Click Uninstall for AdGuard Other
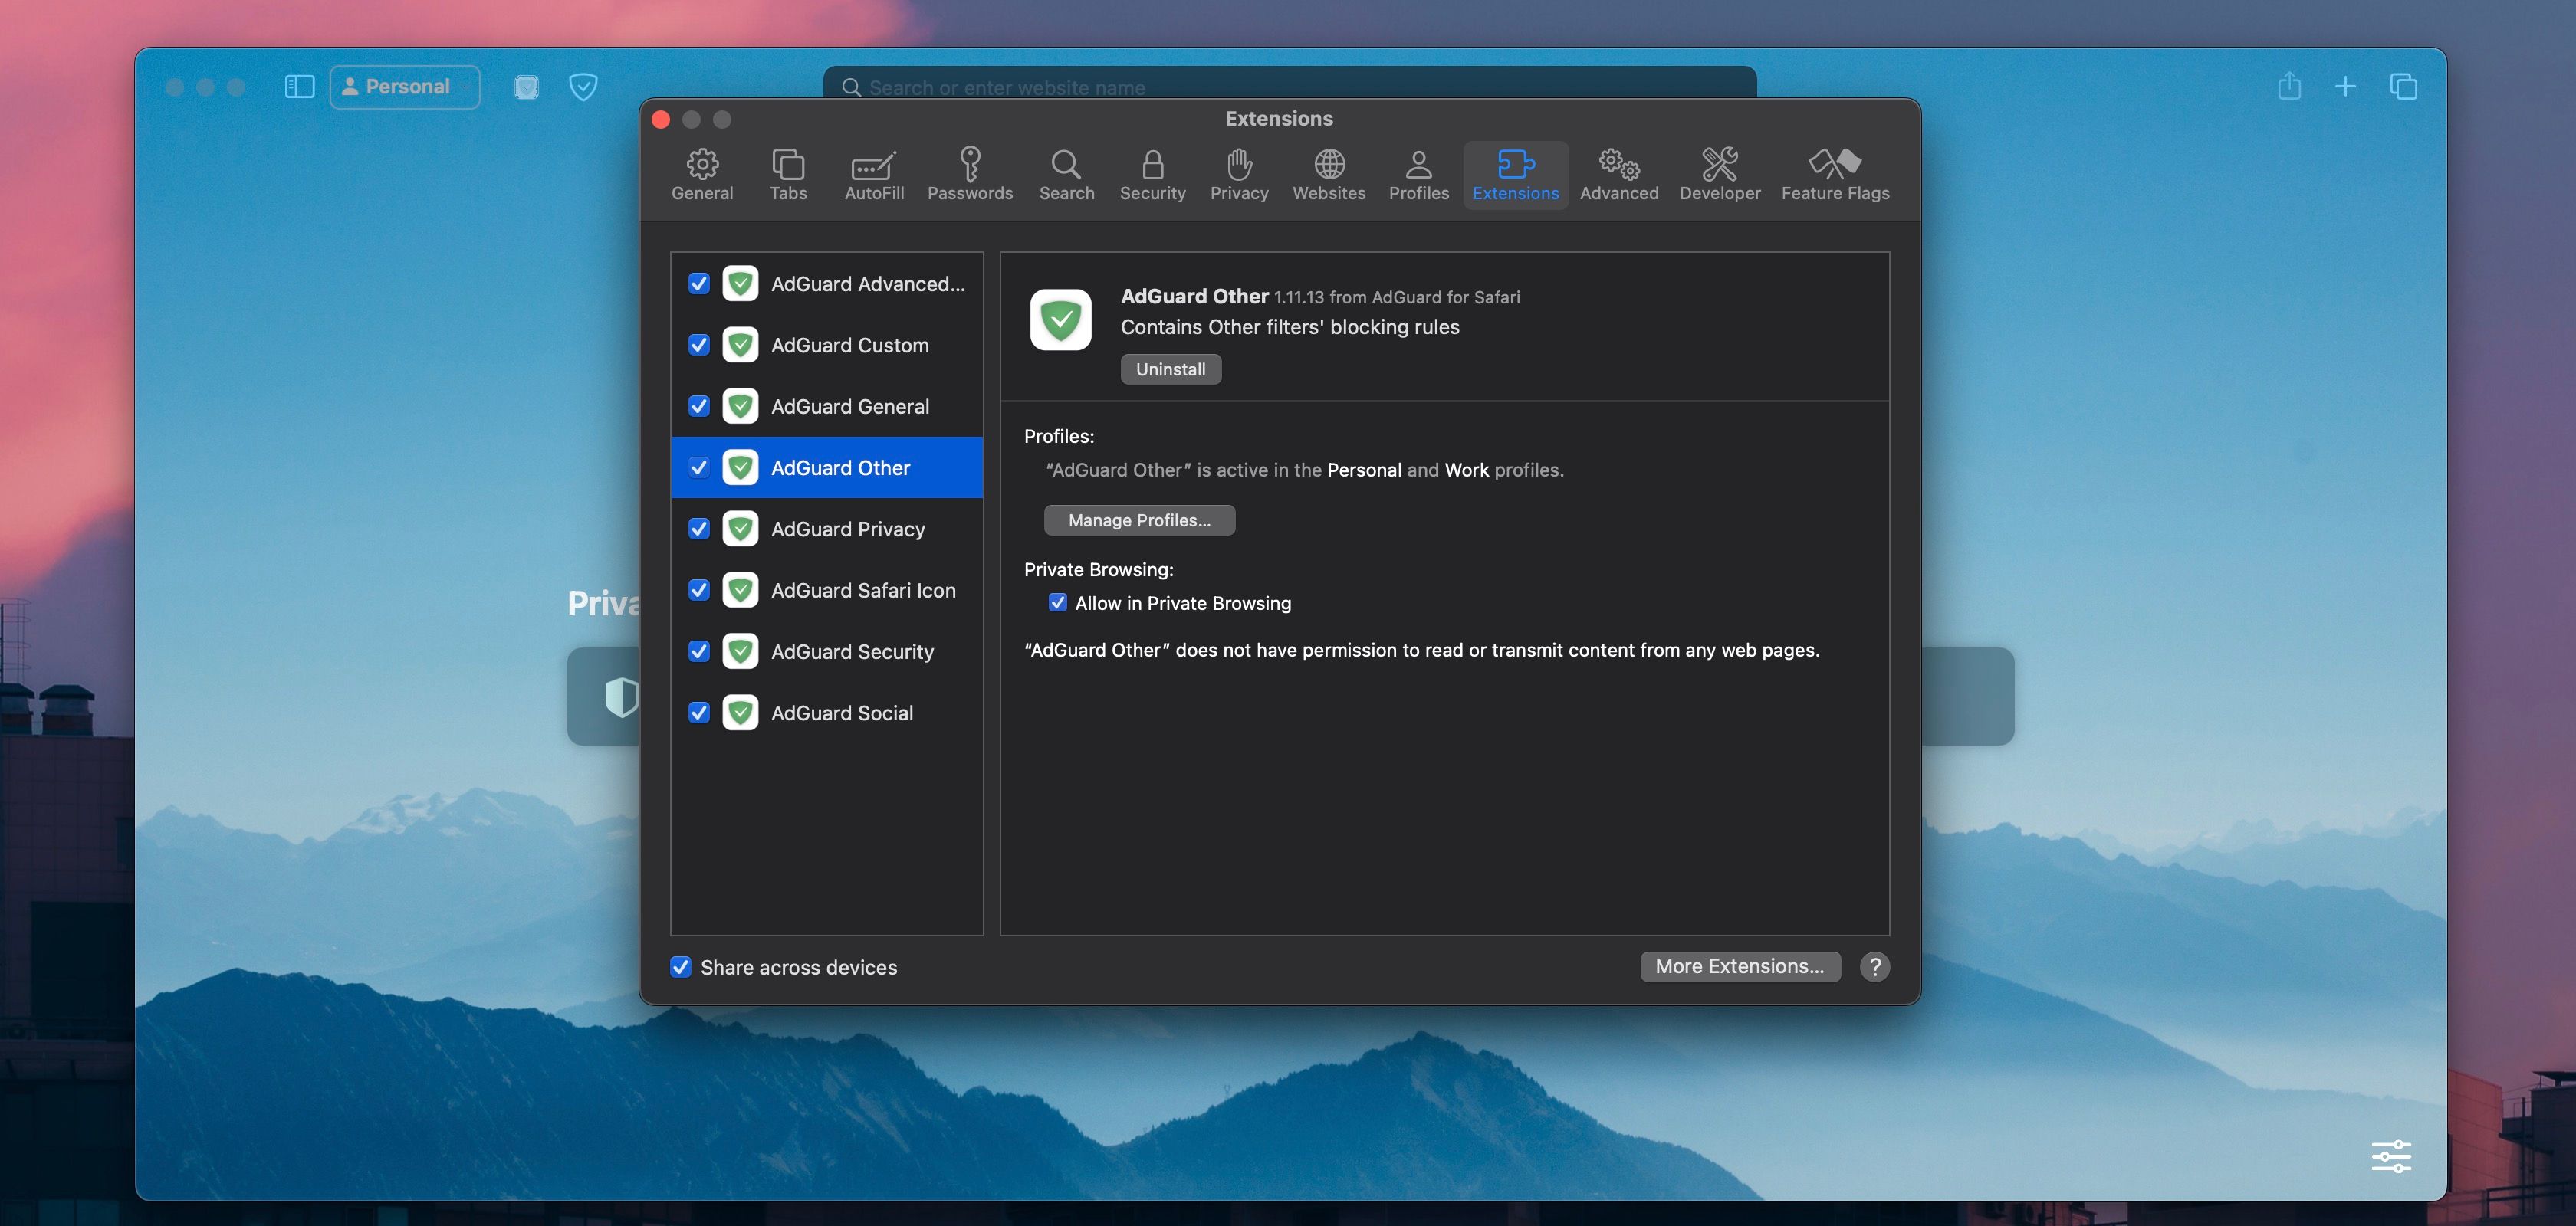Screen dimensions: 2576x1226 pyautogui.click(x=1170, y=369)
